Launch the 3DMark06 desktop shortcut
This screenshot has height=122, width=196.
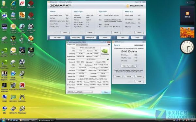tap(13, 51)
